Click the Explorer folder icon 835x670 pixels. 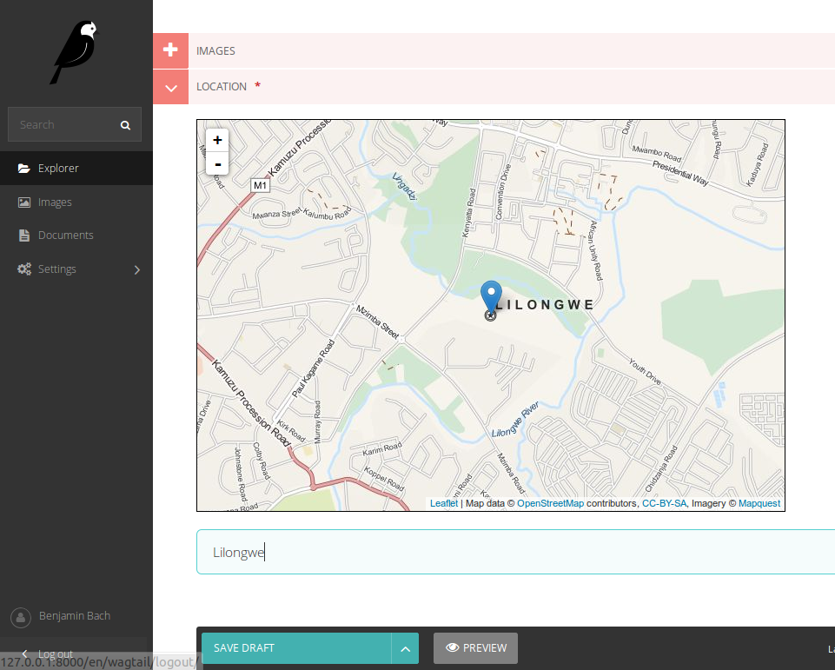pos(24,169)
